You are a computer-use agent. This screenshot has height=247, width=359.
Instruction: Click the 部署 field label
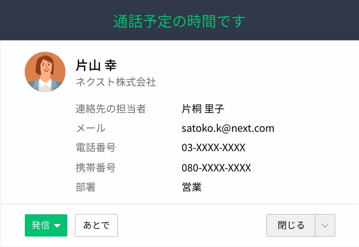(x=86, y=187)
